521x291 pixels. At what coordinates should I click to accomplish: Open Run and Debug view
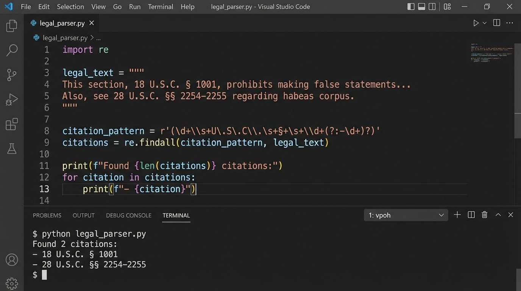[x=12, y=100]
